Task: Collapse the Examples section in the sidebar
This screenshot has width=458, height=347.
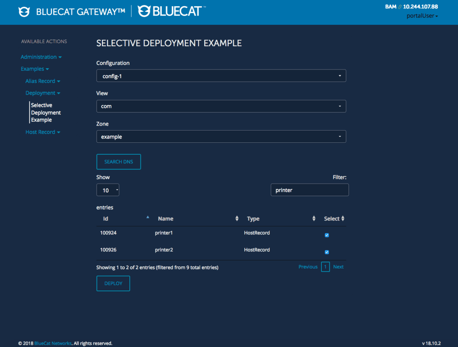Action: 35,69
